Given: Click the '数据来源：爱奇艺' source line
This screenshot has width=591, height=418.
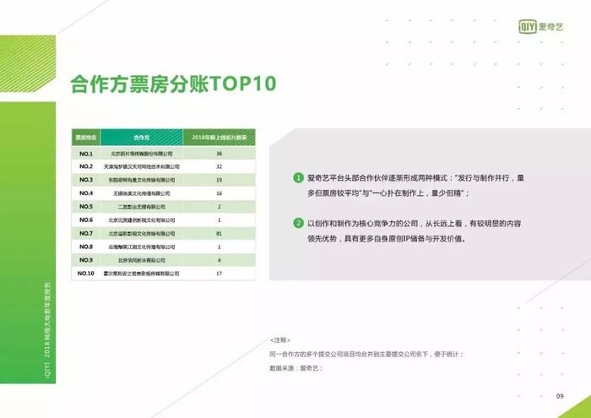Looking at the screenshot, I should tap(296, 368).
